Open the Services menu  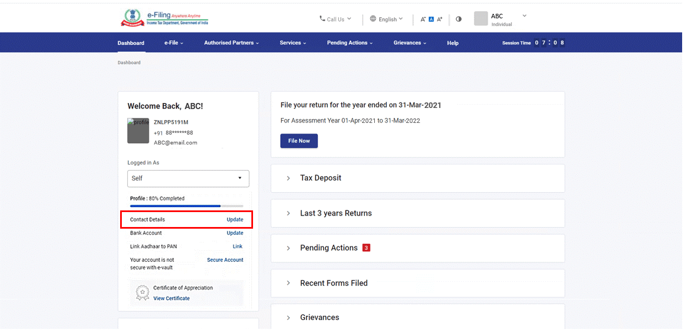tap(292, 43)
